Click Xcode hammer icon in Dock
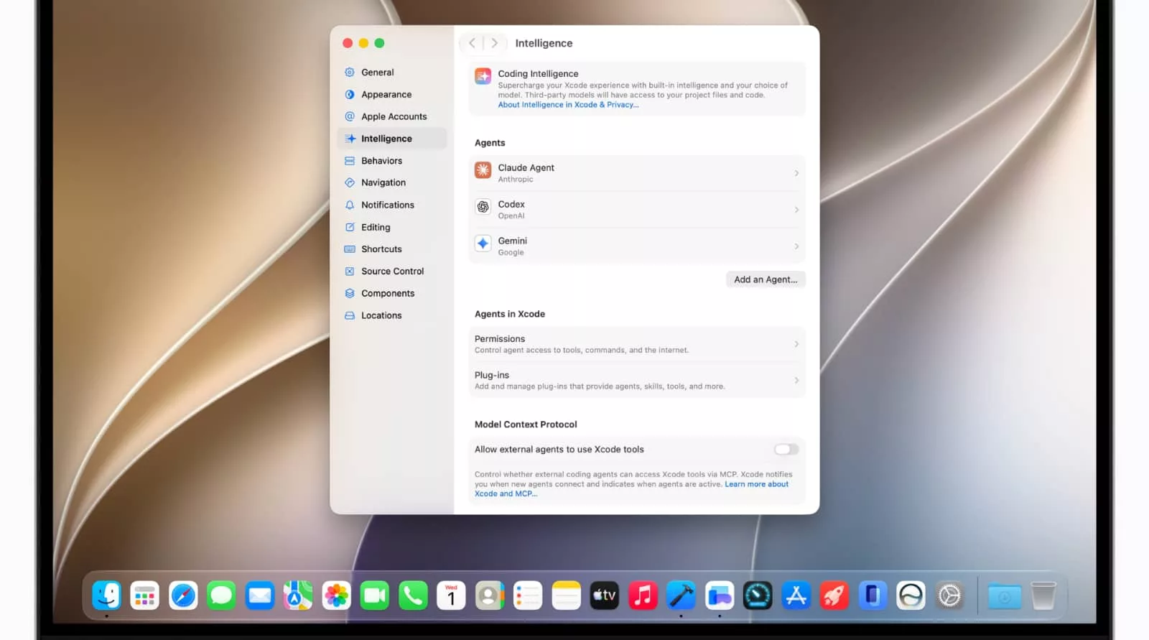This screenshot has height=640, width=1149. click(x=681, y=595)
